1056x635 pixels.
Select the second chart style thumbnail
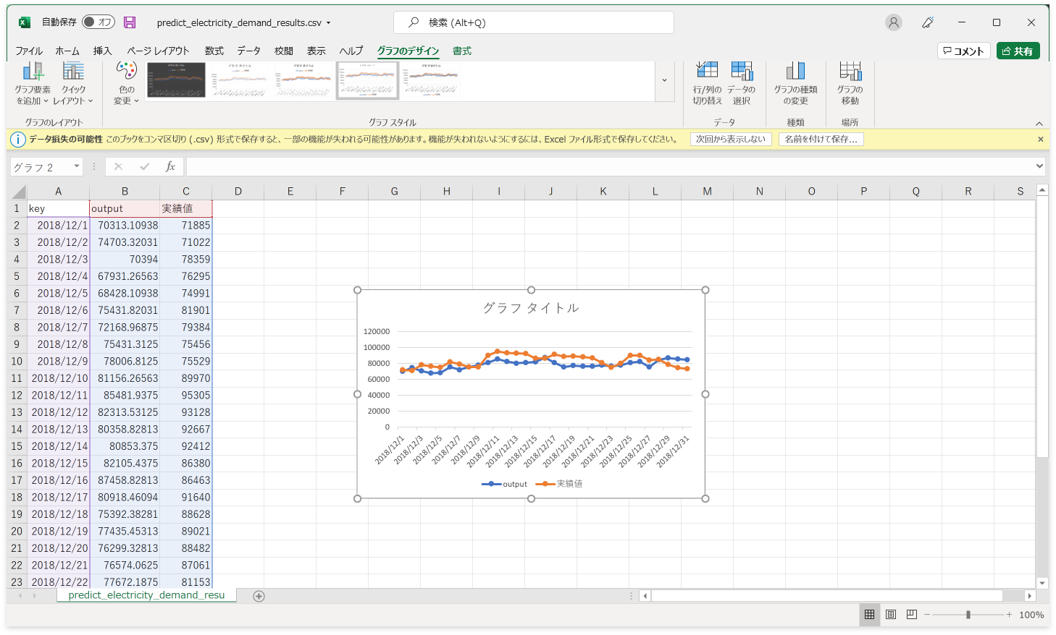pos(240,80)
